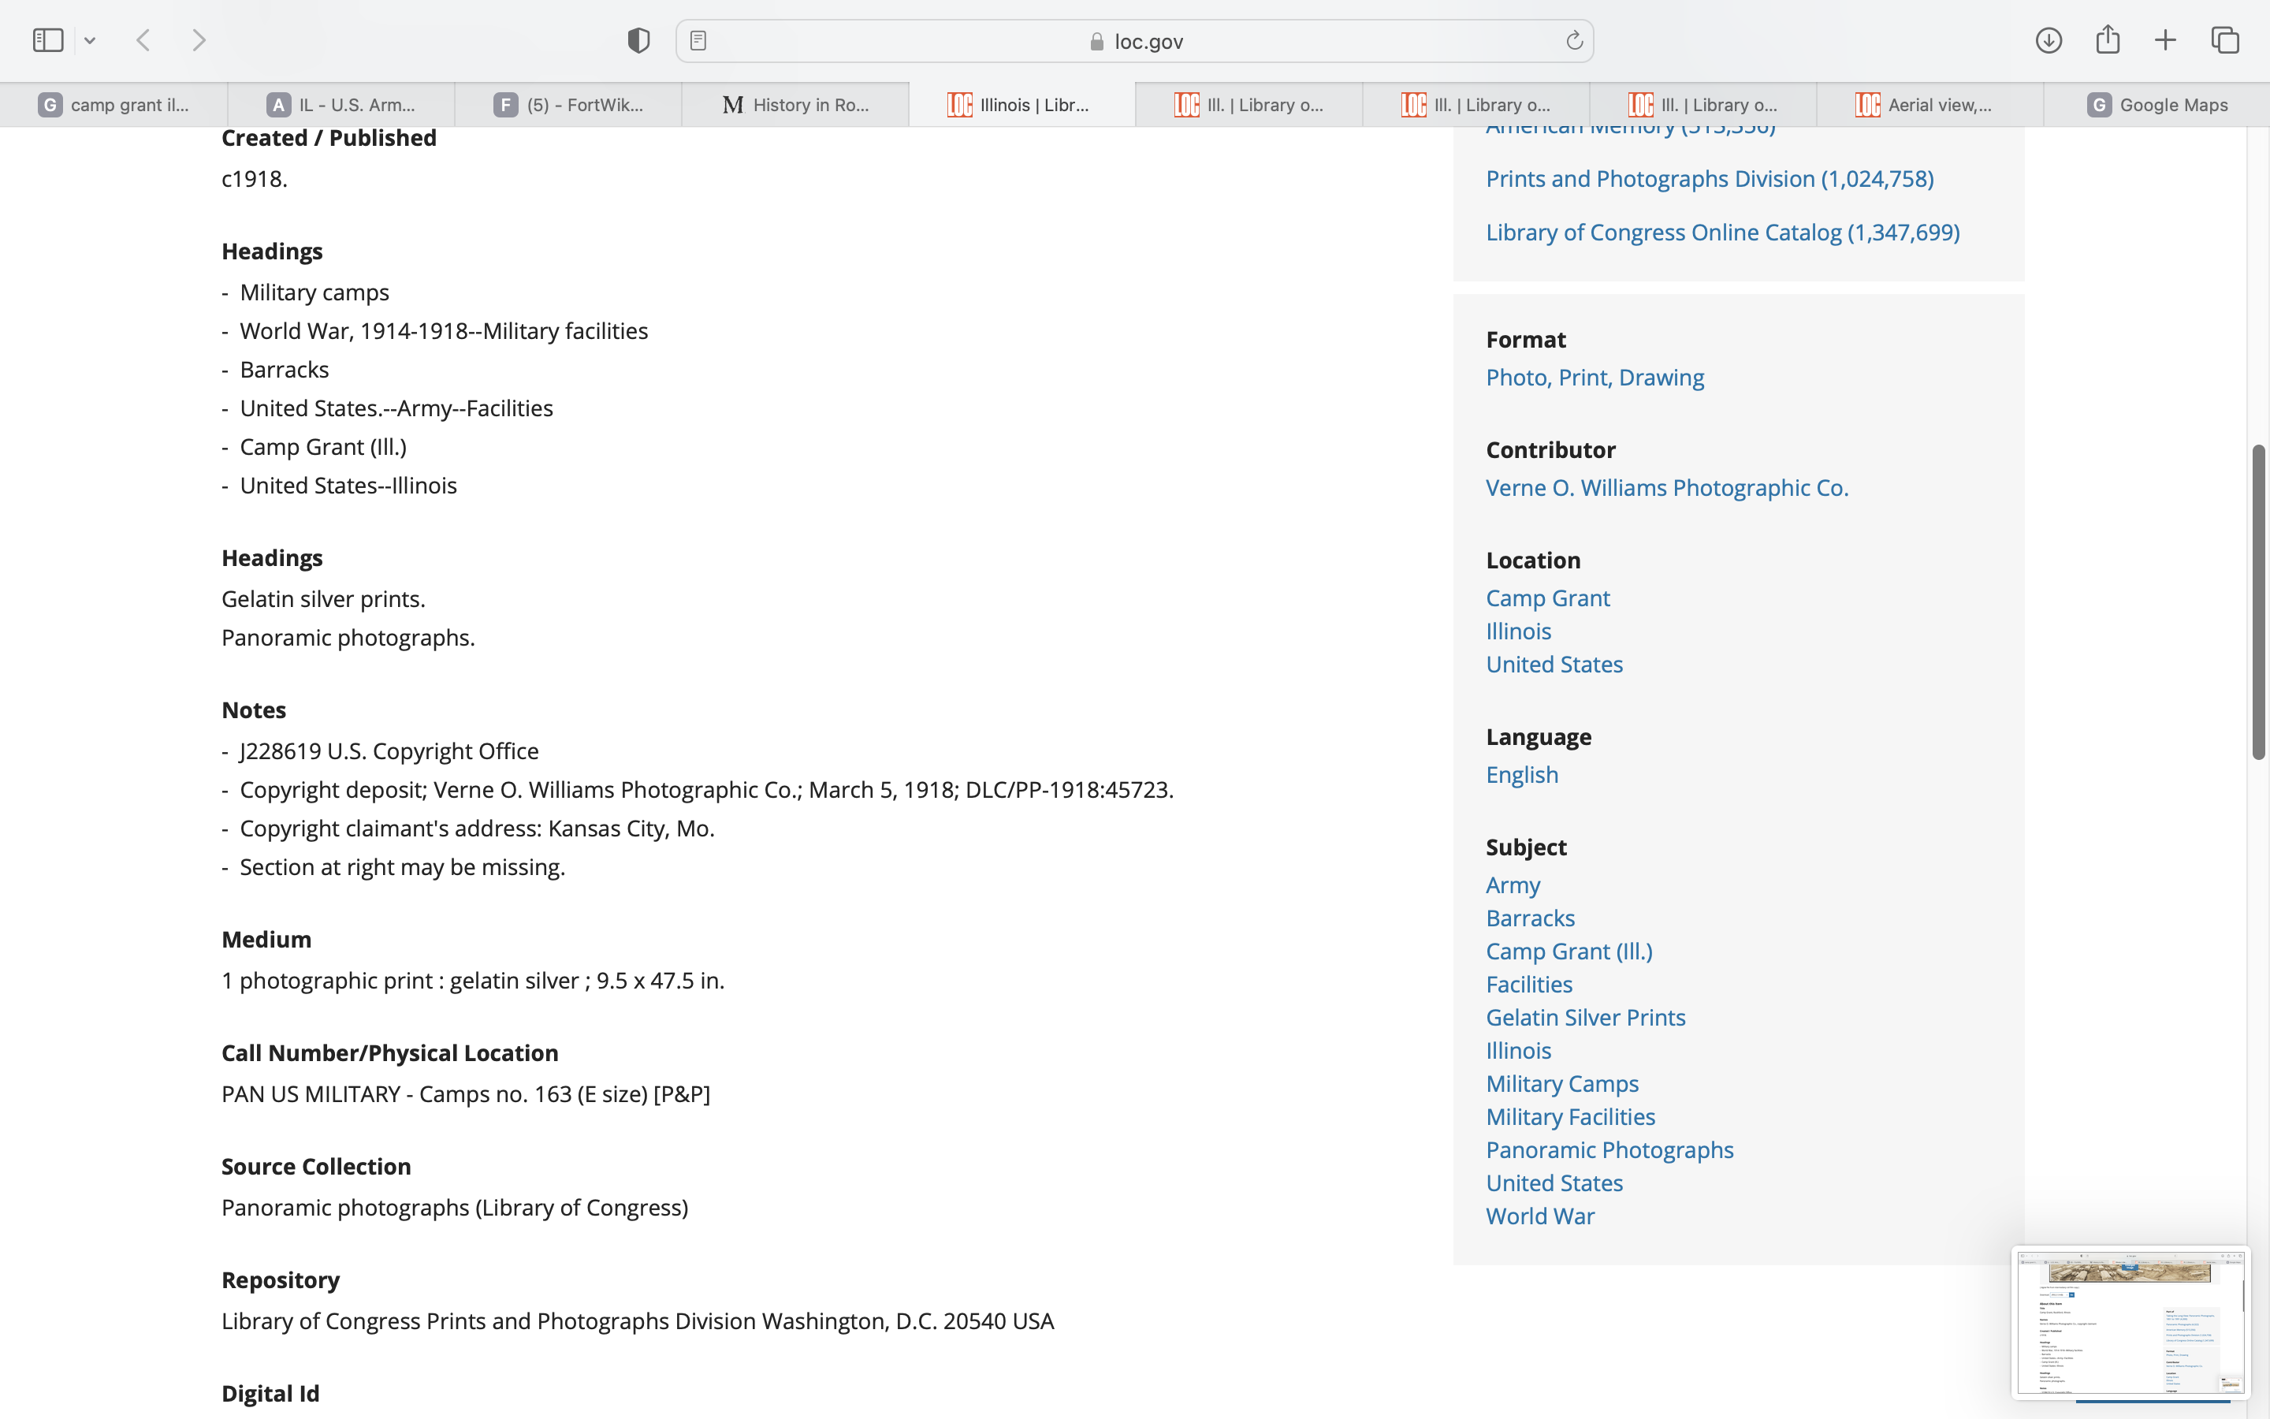This screenshot has width=2270, height=1419.
Task: Show downloads via download icon
Action: (2049, 40)
